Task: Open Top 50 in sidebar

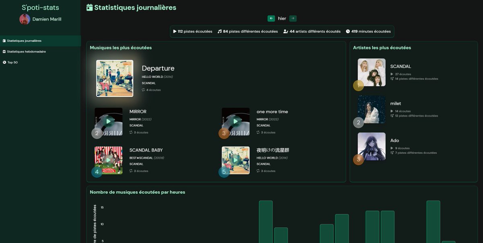Action: pyautogui.click(x=40, y=62)
